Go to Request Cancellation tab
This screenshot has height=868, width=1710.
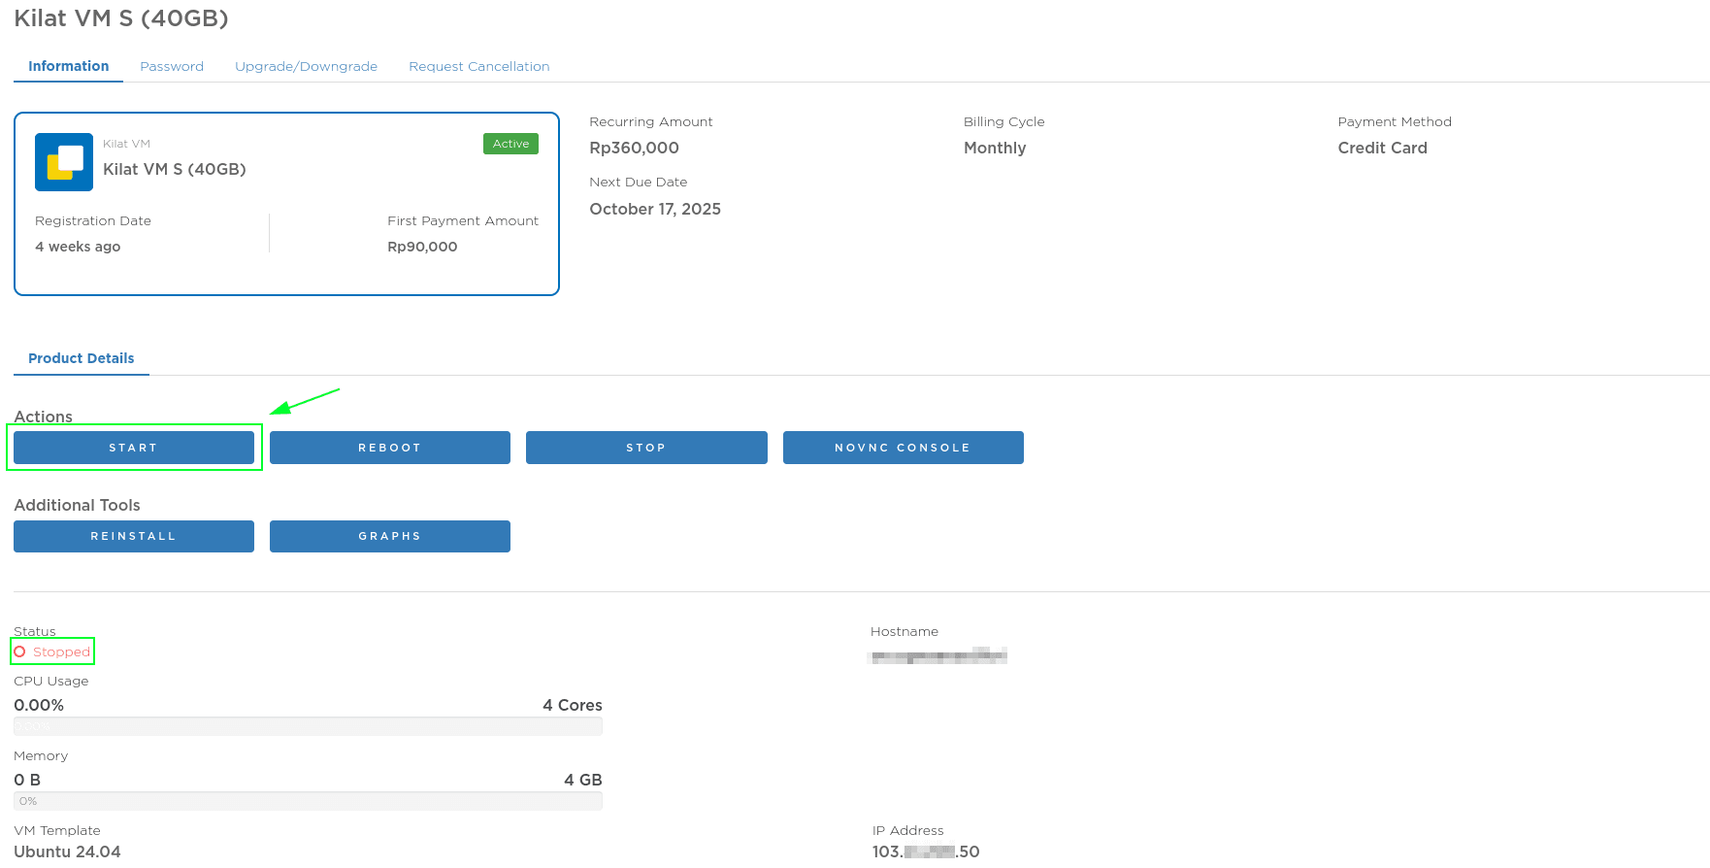coord(478,66)
